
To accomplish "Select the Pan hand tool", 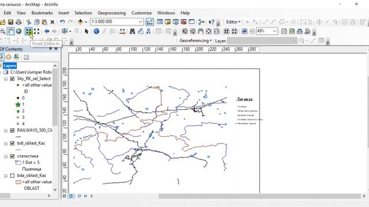I will [10, 31].
